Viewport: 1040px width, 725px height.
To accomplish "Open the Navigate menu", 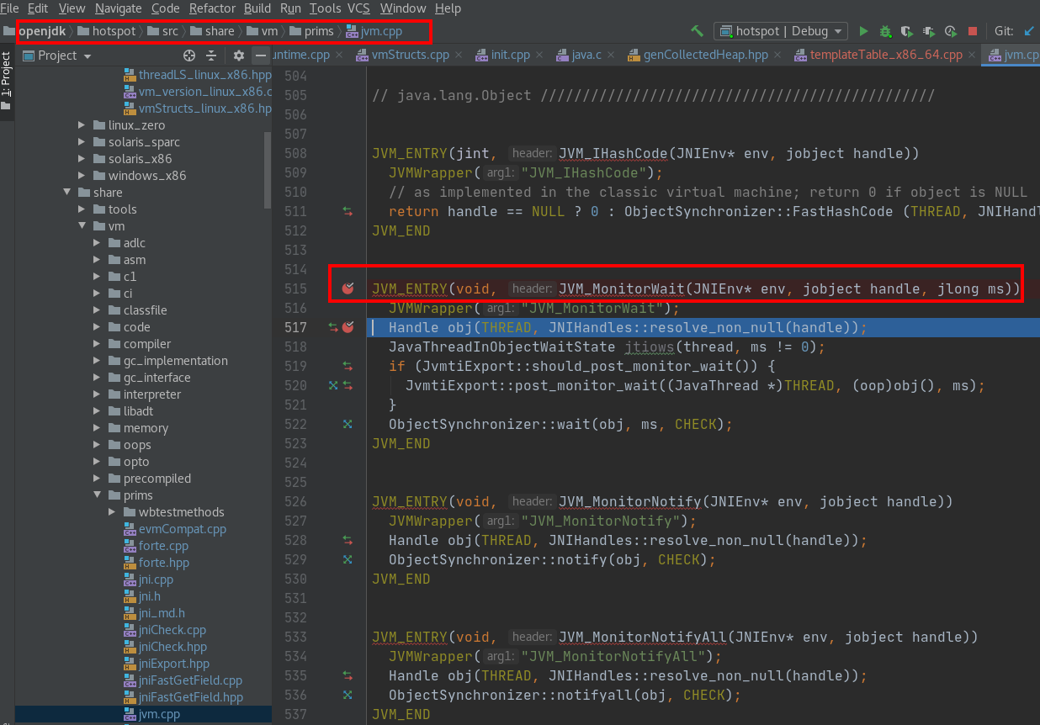I will coord(118,8).
